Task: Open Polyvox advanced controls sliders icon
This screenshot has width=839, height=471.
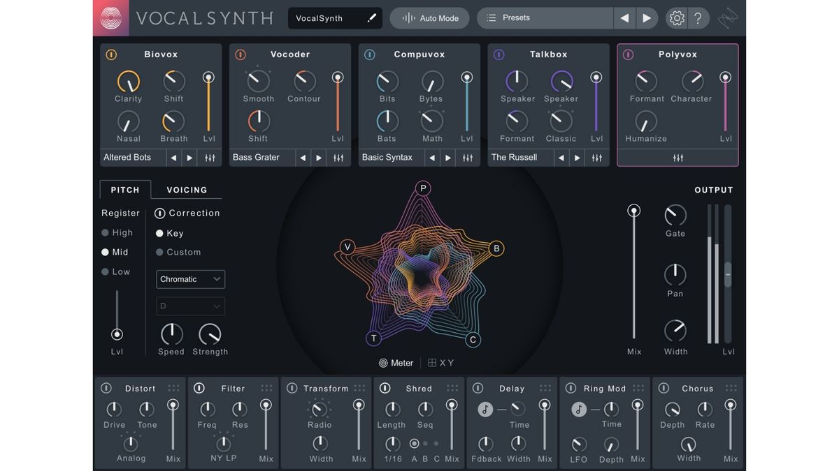Action: coord(677,158)
